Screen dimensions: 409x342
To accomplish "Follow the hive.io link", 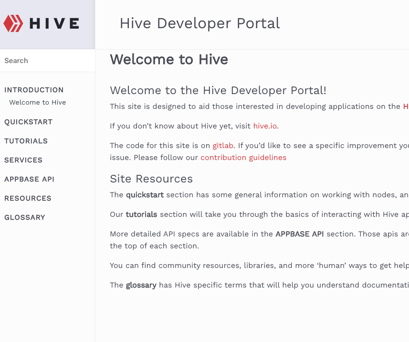I will pyautogui.click(x=265, y=126).
